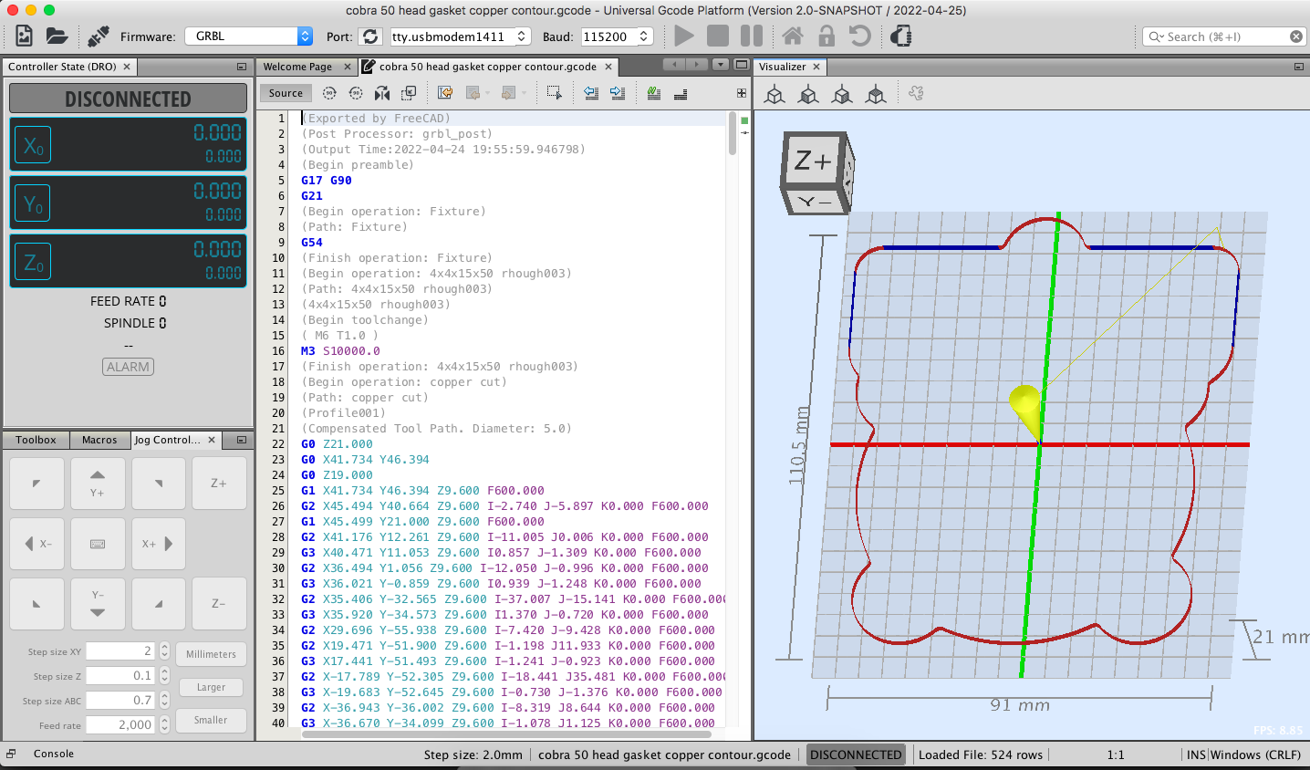Toggle keyboard jogging in the Jog Controller
1310x770 pixels.
(x=98, y=543)
